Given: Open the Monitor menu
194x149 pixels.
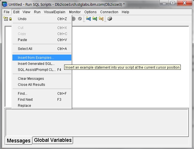Looking at the screenshot, I should coord(75,12).
